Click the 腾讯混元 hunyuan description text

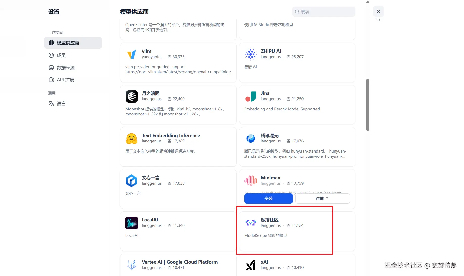tap(295, 154)
